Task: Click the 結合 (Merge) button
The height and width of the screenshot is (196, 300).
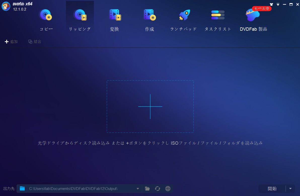Action: 35,42
